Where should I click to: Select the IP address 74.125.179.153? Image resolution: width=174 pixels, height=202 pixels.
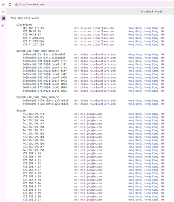point(33,137)
